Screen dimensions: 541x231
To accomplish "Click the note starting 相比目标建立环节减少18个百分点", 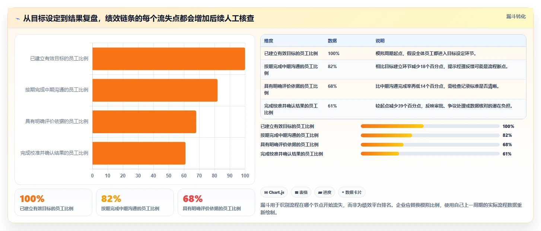I will [x=442, y=67].
